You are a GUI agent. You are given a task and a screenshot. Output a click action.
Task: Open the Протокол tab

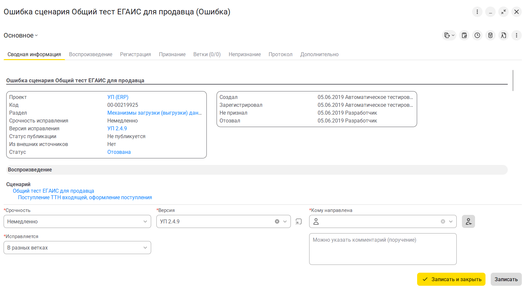tap(280, 54)
